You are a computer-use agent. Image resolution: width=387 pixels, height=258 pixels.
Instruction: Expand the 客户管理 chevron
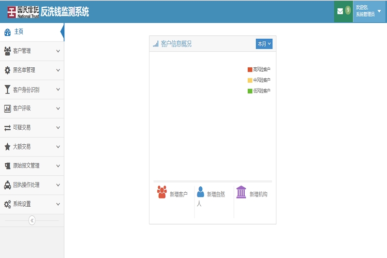[58, 51]
